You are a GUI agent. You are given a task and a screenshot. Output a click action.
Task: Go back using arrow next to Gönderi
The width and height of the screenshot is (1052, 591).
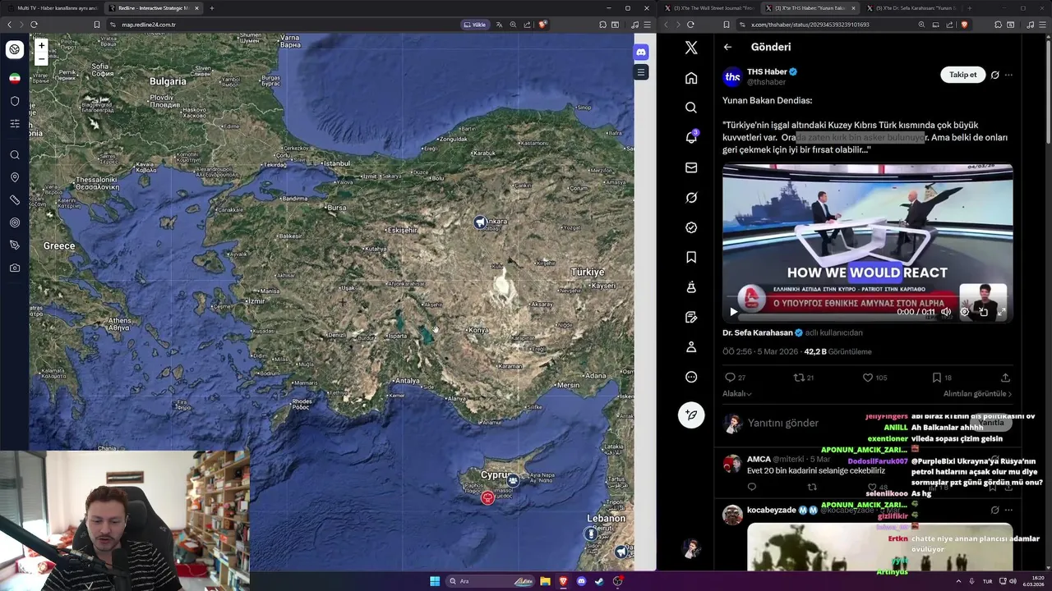[x=727, y=47]
